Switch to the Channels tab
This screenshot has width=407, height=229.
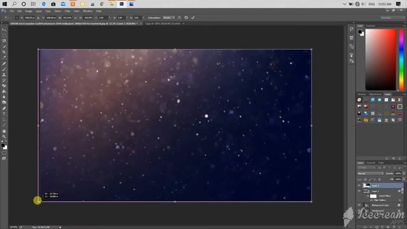[371, 163]
